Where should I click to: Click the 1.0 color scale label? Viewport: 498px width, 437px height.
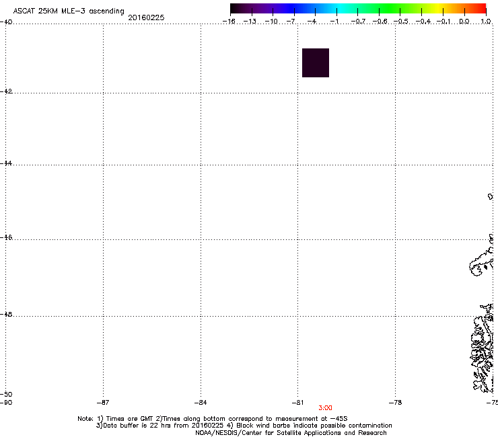point(486,22)
